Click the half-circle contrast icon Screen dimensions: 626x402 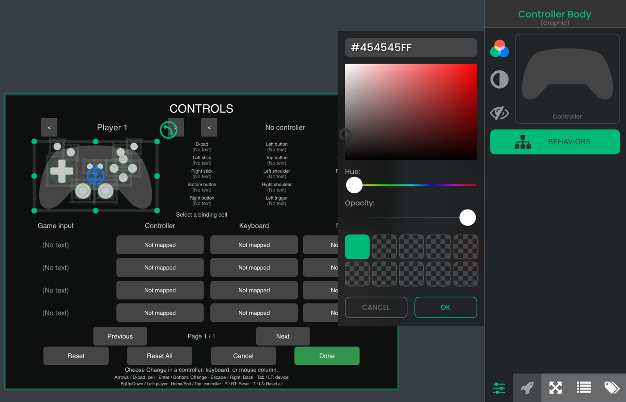pyautogui.click(x=499, y=80)
